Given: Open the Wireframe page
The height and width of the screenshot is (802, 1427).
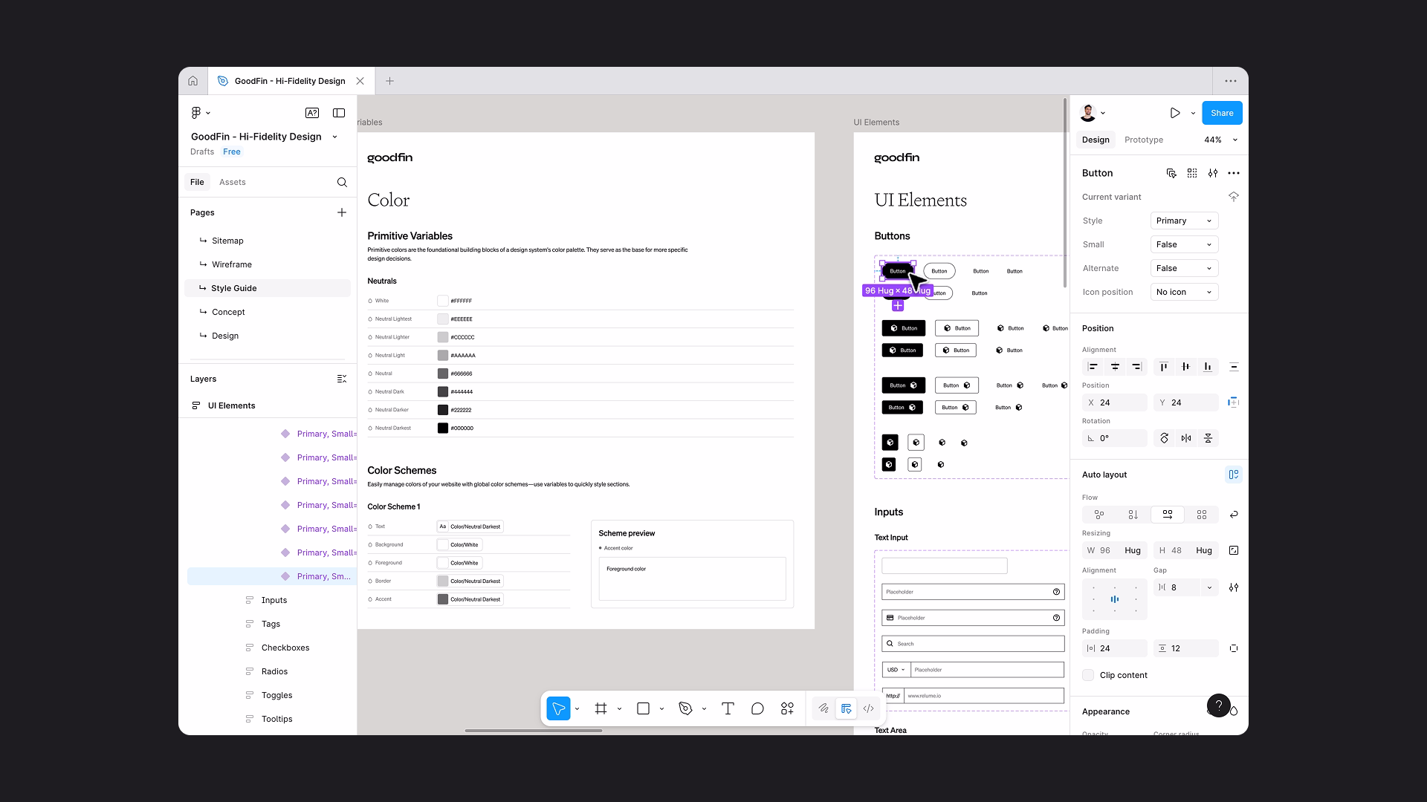Looking at the screenshot, I should (x=231, y=264).
